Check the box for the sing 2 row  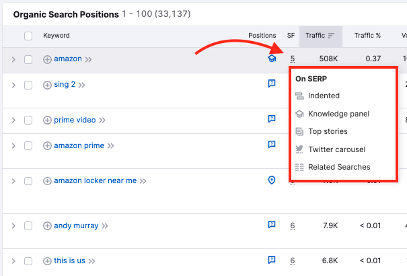[x=28, y=85]
